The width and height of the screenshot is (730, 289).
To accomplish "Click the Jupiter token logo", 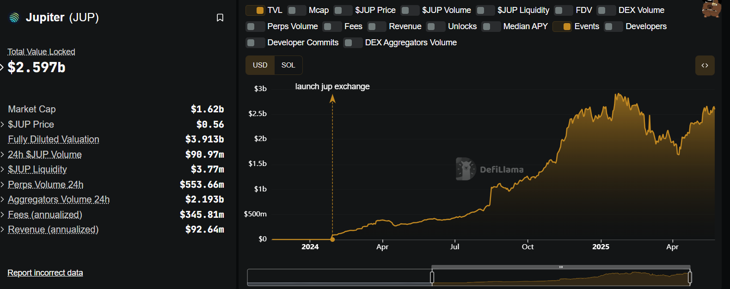I will (14, 18).
